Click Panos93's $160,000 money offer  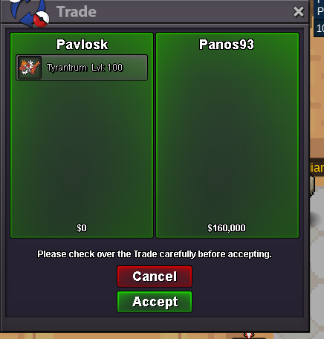tap(227, 227)
